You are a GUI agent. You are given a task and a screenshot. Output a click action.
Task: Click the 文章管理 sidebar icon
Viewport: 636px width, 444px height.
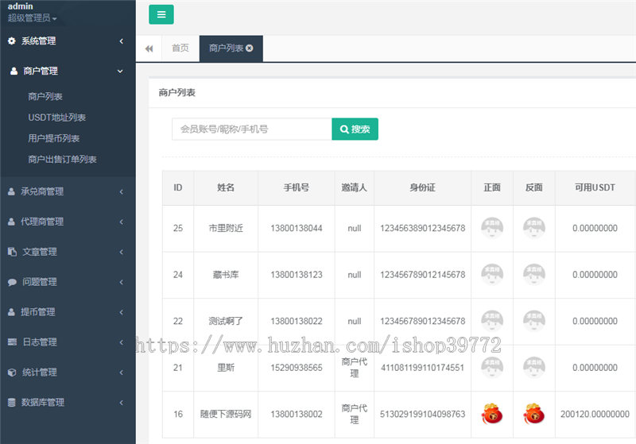point(12,252)
